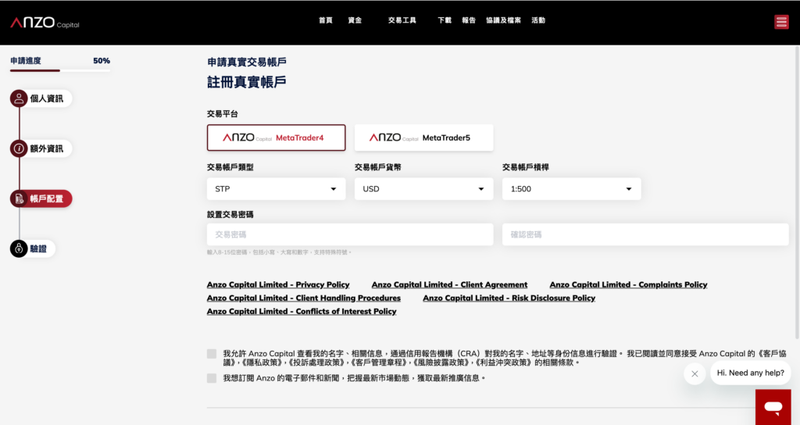Click the 個人資訊 step label
The width and height of the screenshot is (800, 425).
click(x=46, y=98)
